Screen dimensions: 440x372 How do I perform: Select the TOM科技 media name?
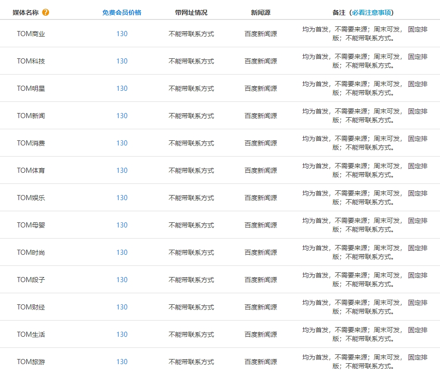pos(31,61)
